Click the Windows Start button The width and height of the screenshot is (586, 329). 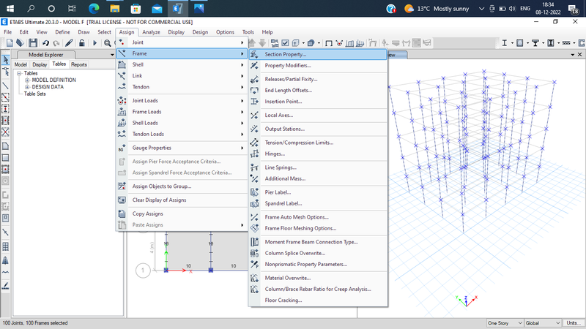click(x=10, y=8)
